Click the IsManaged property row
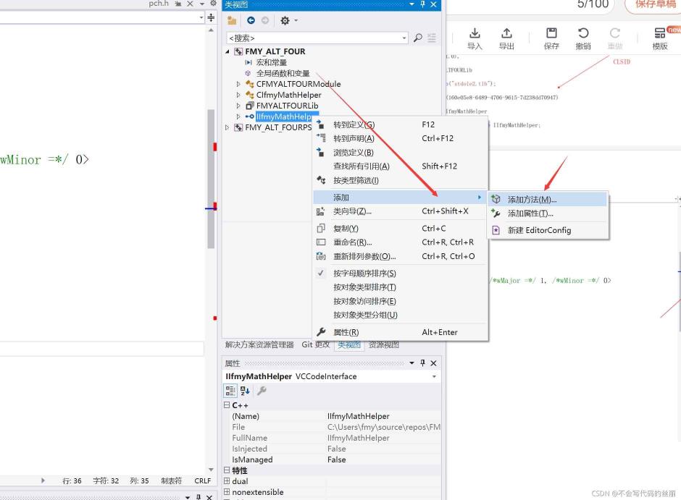The image size is (681, 500). (x=332, y=459)
